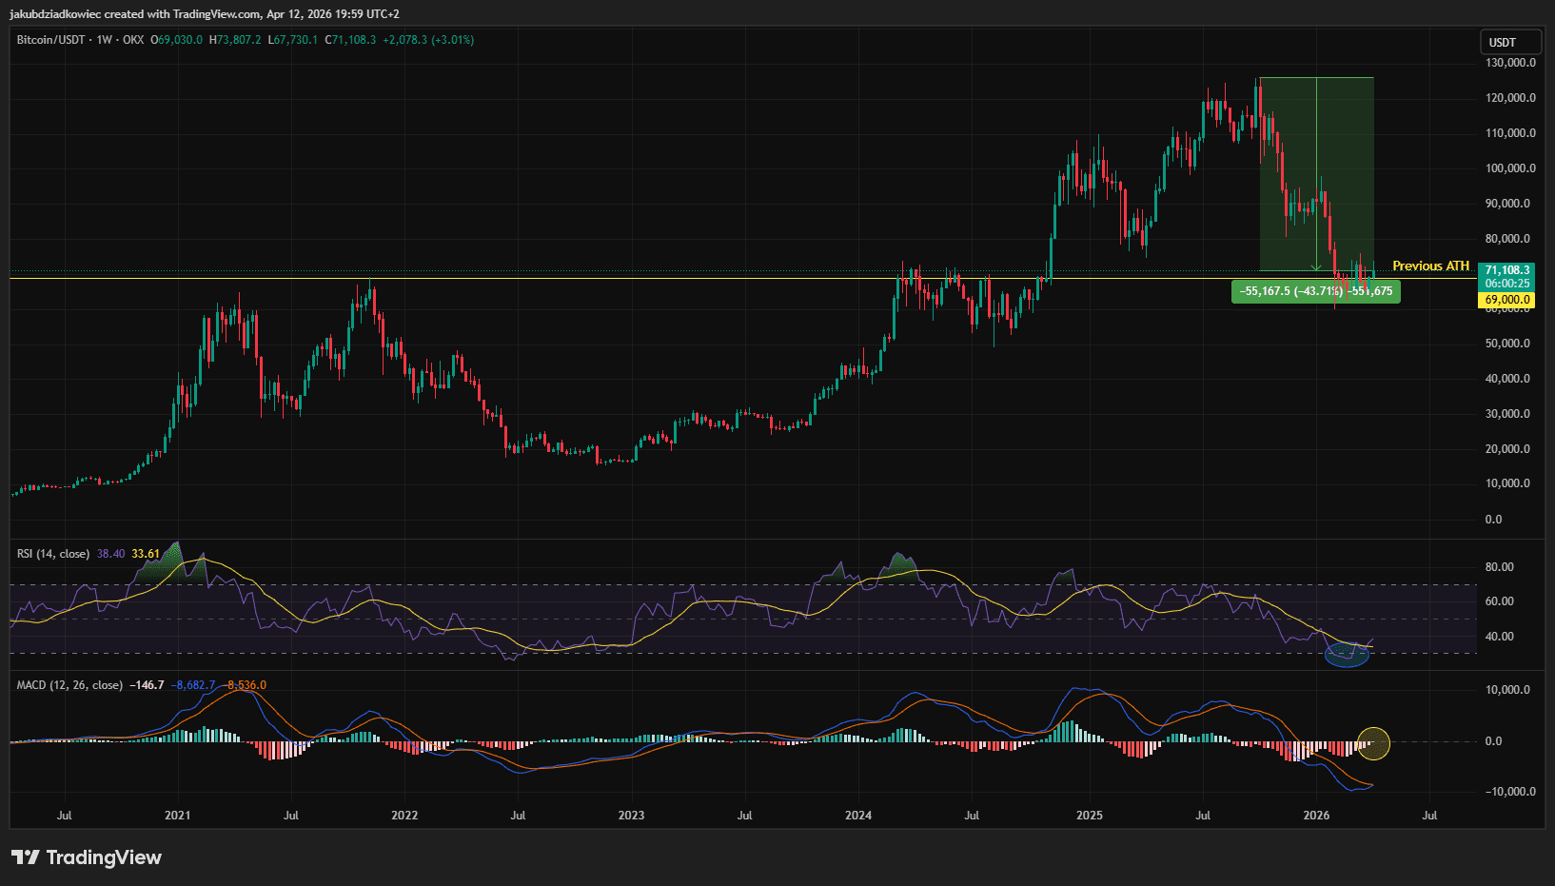Viewport: 1555px width, 886px height.
Task: Click the 2024 label on time axis
Action: pos(858,816)
